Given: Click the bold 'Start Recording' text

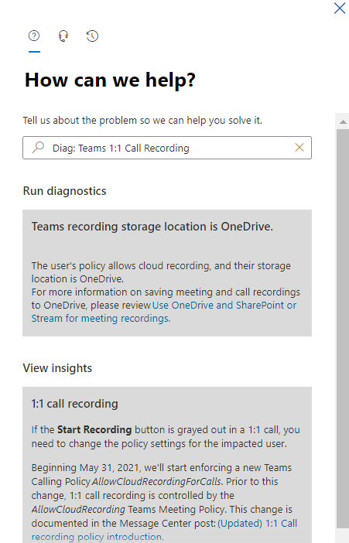Looking at the screenshot, I should 94,430.
